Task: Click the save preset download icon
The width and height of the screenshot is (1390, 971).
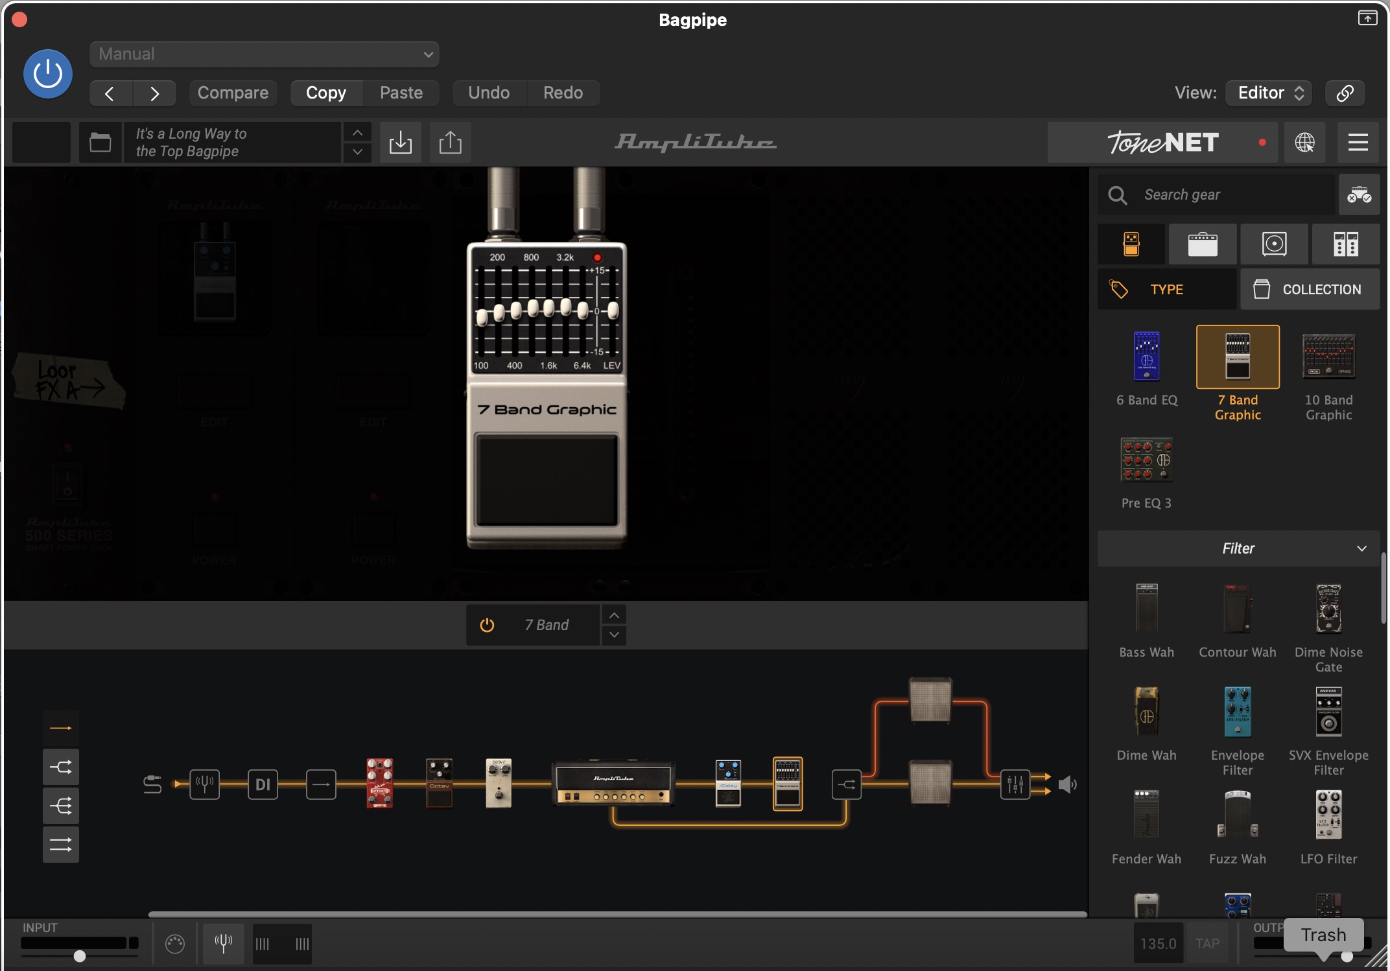Action: [x=401, y=142]
